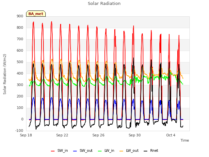Click the Time x-axis title
209x157 pixels.
(185, 140)
